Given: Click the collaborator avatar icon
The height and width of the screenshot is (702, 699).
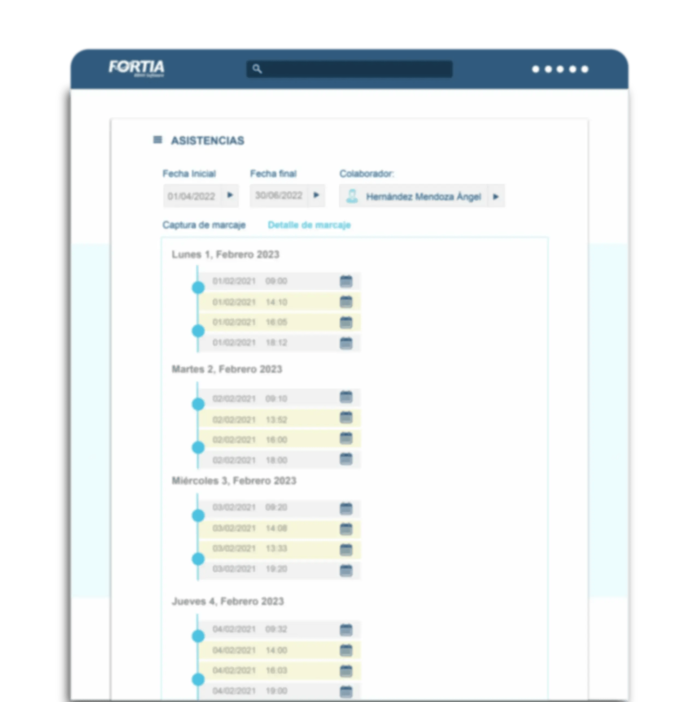Looking at the screenshot, I should [x=352, y=196].
